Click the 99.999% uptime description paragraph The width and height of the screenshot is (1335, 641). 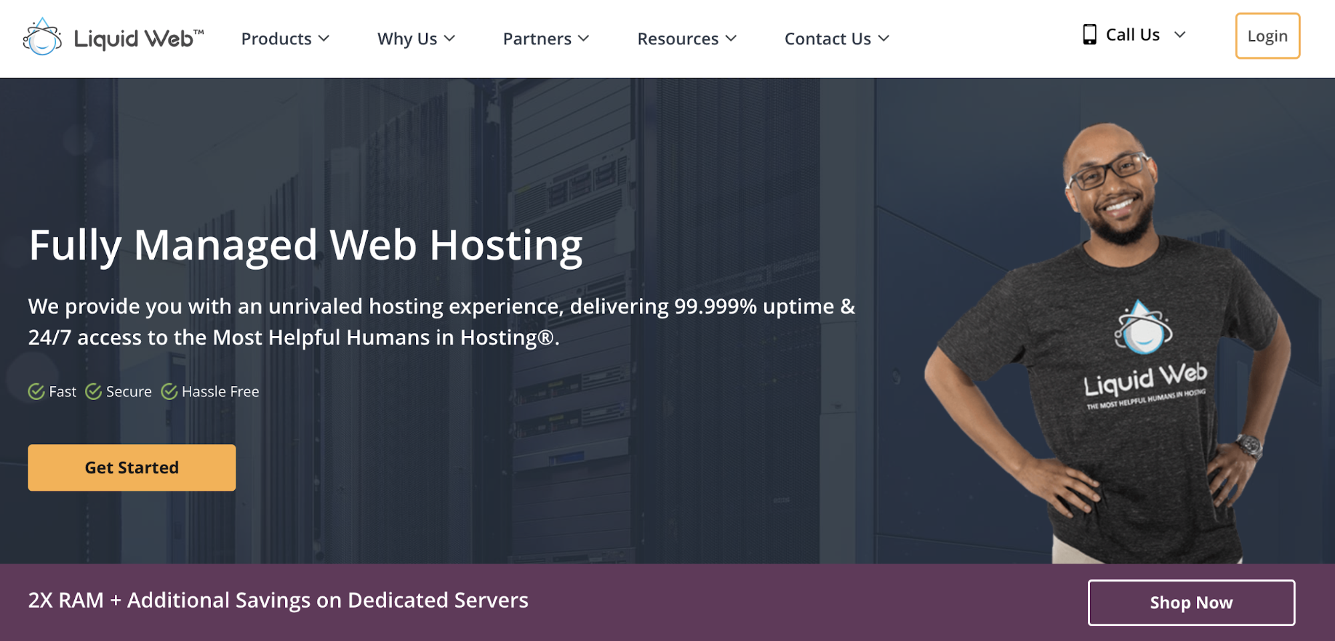[x=441, y=322]
